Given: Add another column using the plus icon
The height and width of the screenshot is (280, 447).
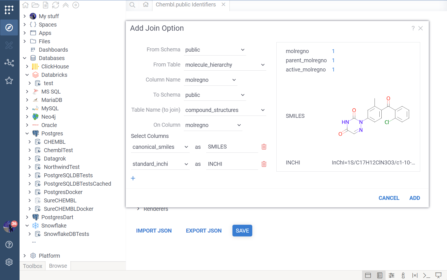Looking at the screenshot, I should tap(133, 178).
